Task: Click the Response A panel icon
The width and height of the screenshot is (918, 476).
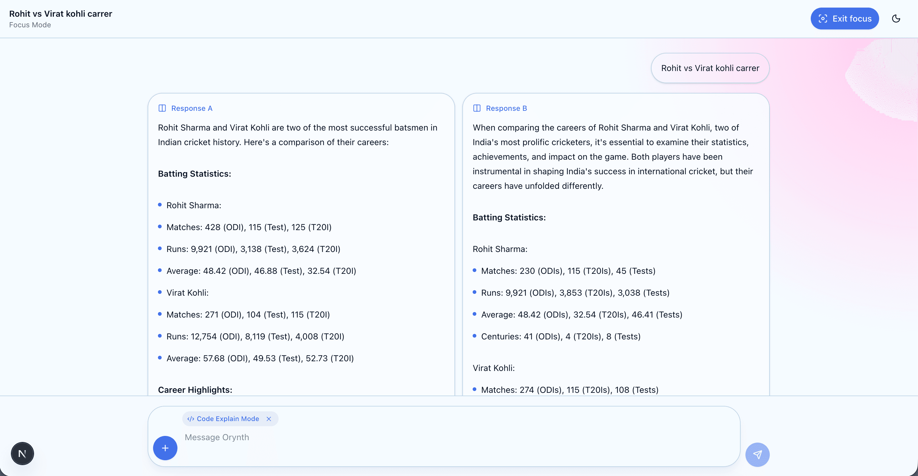Action: (162, 108)
